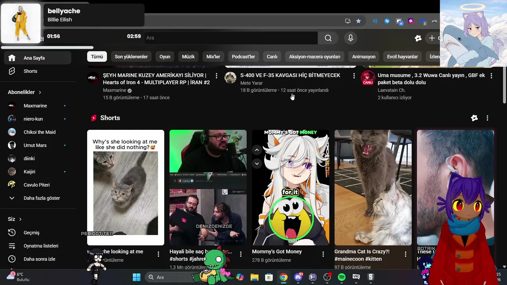The image size is (507, 285).
Task: Click the next short down arrow
Action: click(x=257, y=163)
